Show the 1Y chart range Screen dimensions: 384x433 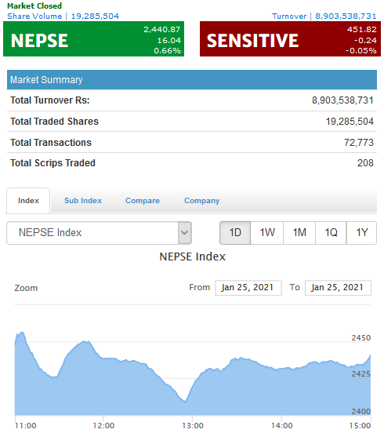pos(361,233)
